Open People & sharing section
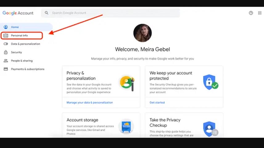The height and width of the screenshot is (148, 264). point(22,61)
